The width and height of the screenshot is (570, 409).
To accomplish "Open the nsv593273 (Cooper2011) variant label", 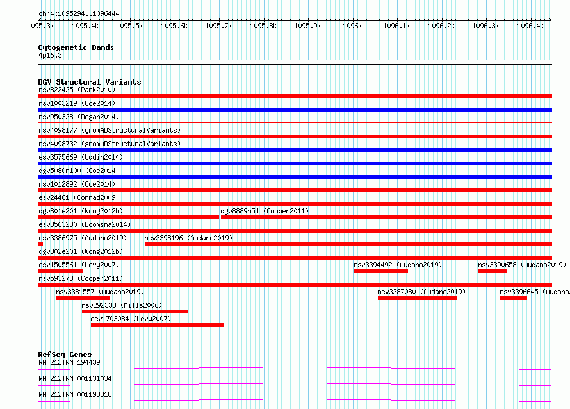I will tap(81, 278).
